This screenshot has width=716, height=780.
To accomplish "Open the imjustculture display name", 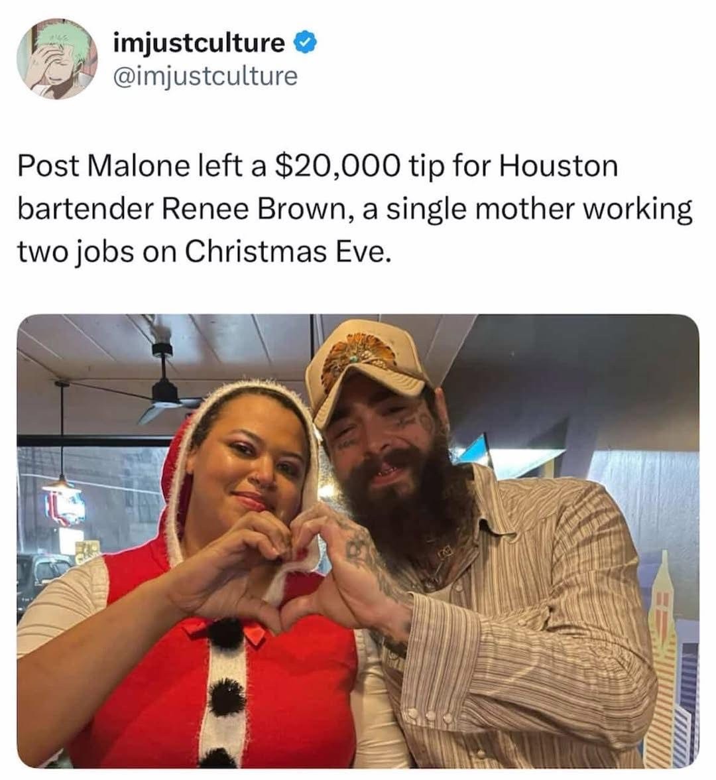I will [x=199, y=43].
